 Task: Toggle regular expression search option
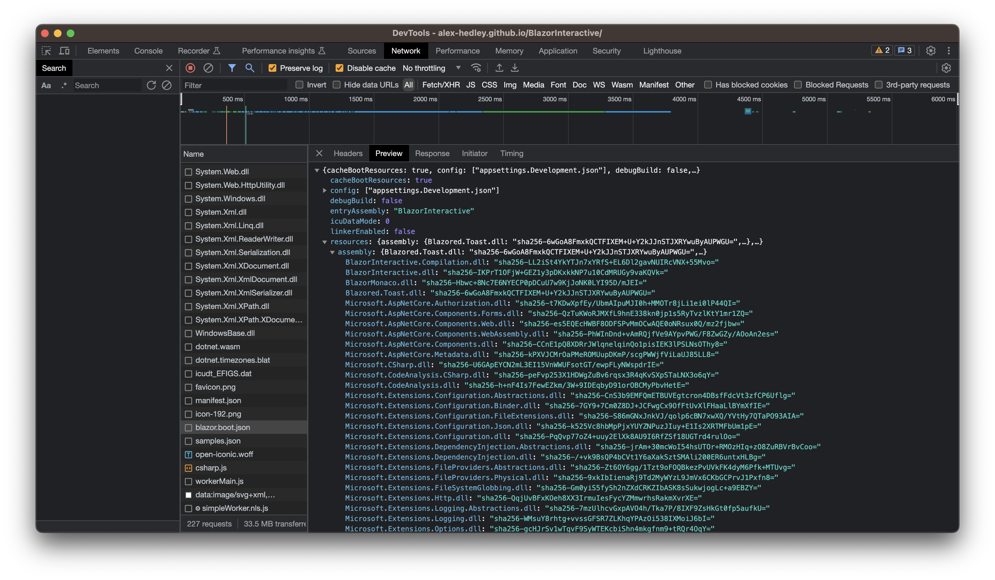[64, 85]
